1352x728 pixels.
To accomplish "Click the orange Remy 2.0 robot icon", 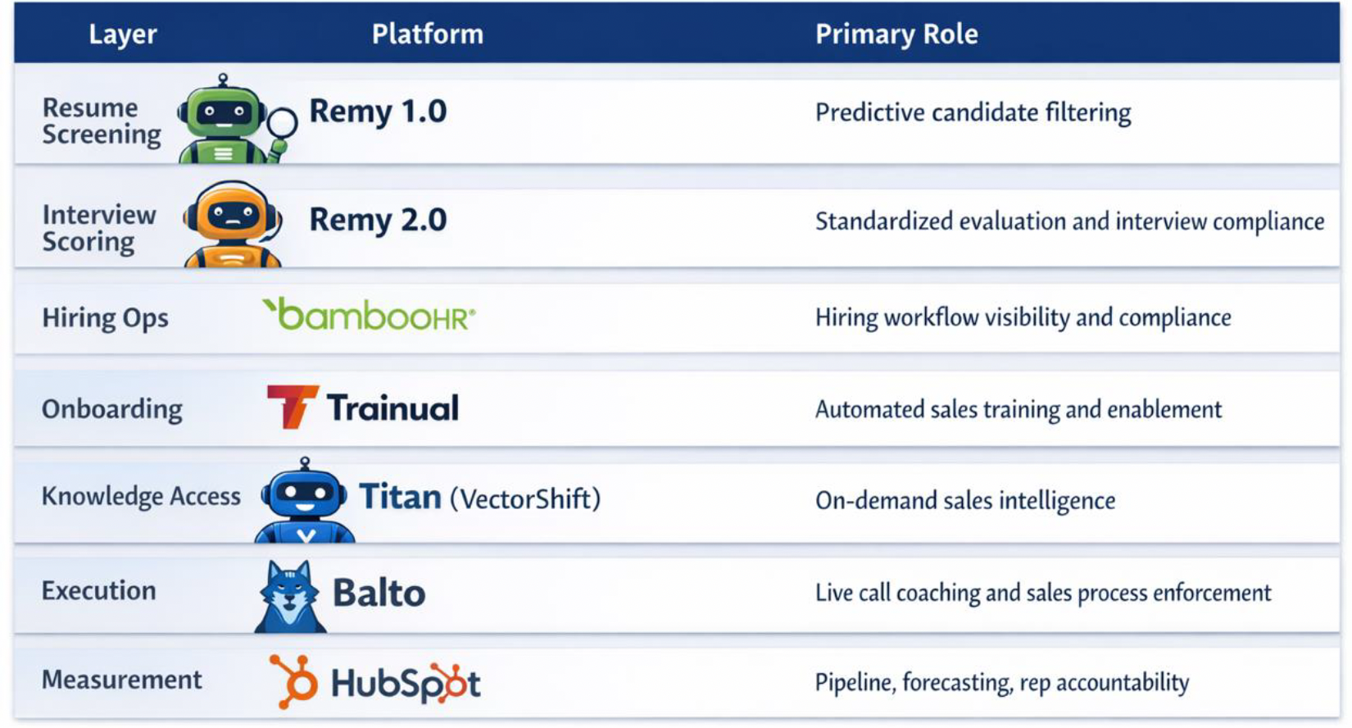I will (234, 224).
